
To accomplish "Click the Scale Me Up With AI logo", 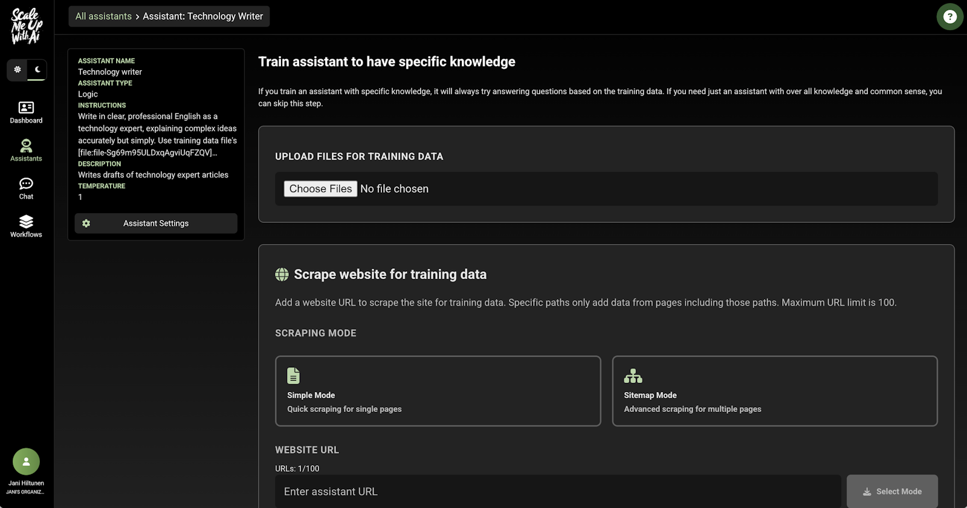I will click(x=27, y=26).
